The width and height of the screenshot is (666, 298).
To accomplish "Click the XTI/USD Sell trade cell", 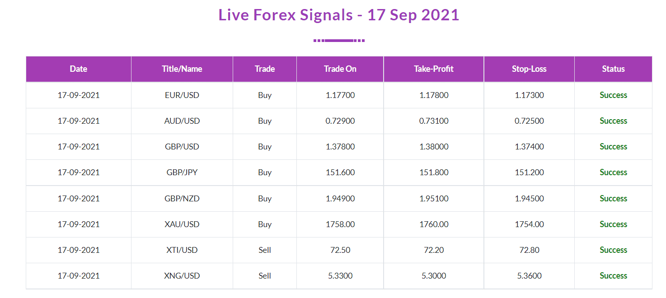I will pyautogui.click(x=265, y=250).
